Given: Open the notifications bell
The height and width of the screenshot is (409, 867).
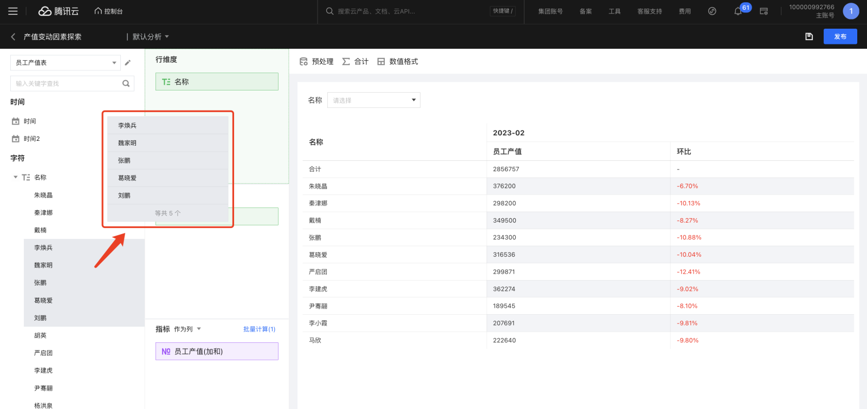Looking at the screenshot, I should (738, 11).
